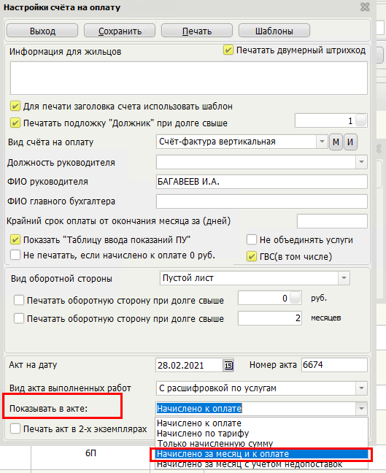Open the calendar picker beside act date
This screenshot has width=386, height=473.
(x=228, y=365)
